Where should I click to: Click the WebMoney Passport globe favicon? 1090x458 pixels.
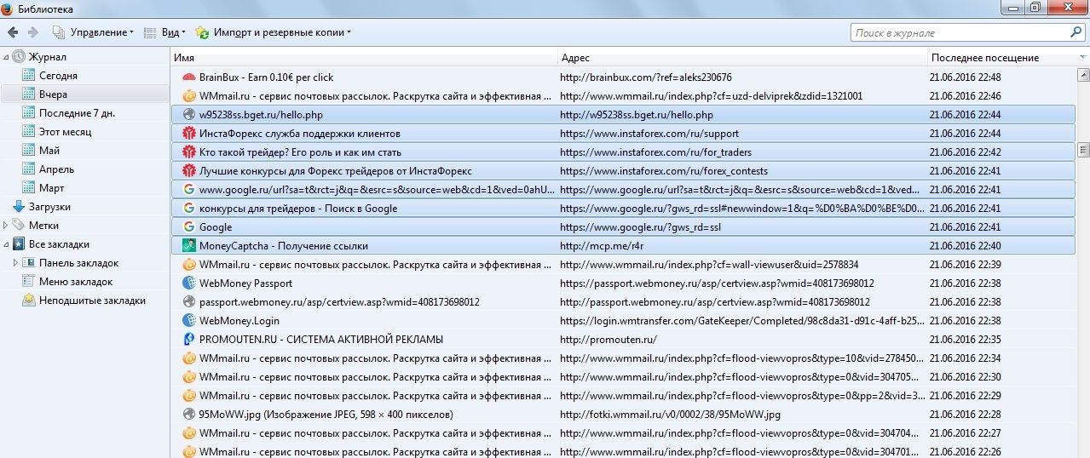pyautogui.click(x=189, y=283)
